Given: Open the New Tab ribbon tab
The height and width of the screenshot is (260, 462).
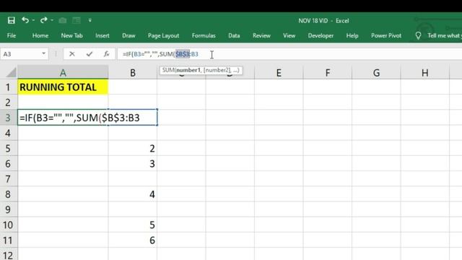Looking at the screenshot, I should coord(71,35).
